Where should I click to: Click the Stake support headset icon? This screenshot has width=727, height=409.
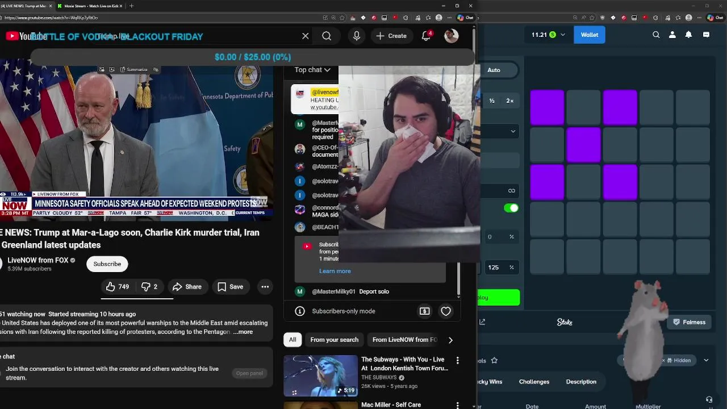709,400
